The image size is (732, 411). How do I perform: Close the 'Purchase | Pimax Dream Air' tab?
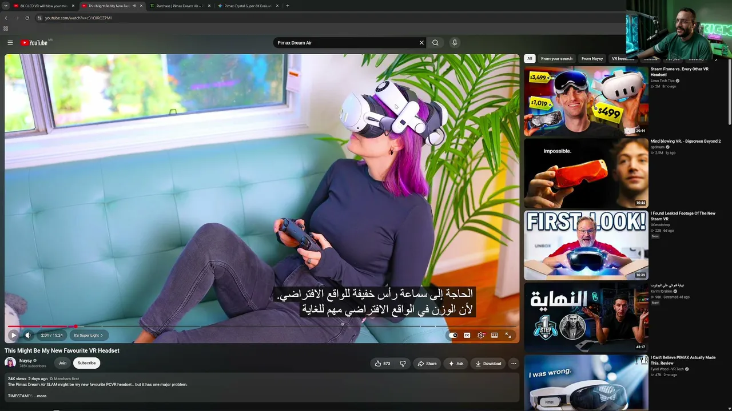pos(209,6)
